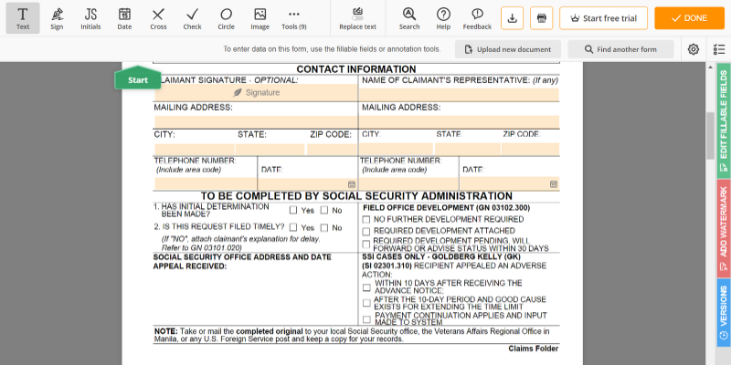Check No for request filed timely
731x365 pixels.
pyautogui.click(x=324, y=227)
